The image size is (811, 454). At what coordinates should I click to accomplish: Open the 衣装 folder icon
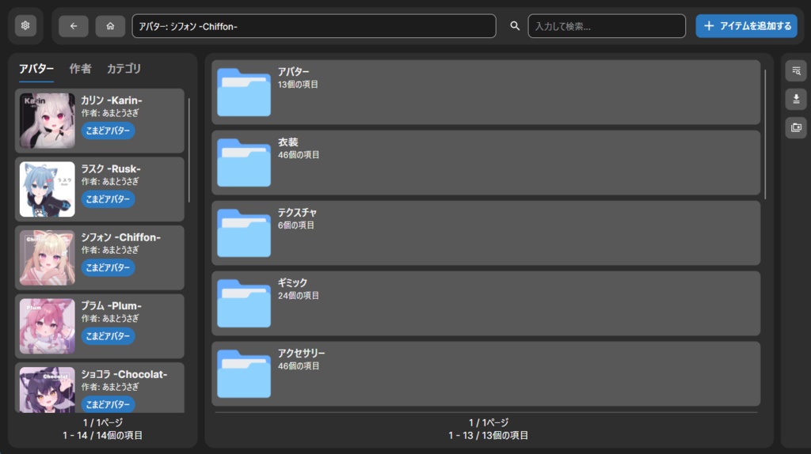(x=244, y=162)
